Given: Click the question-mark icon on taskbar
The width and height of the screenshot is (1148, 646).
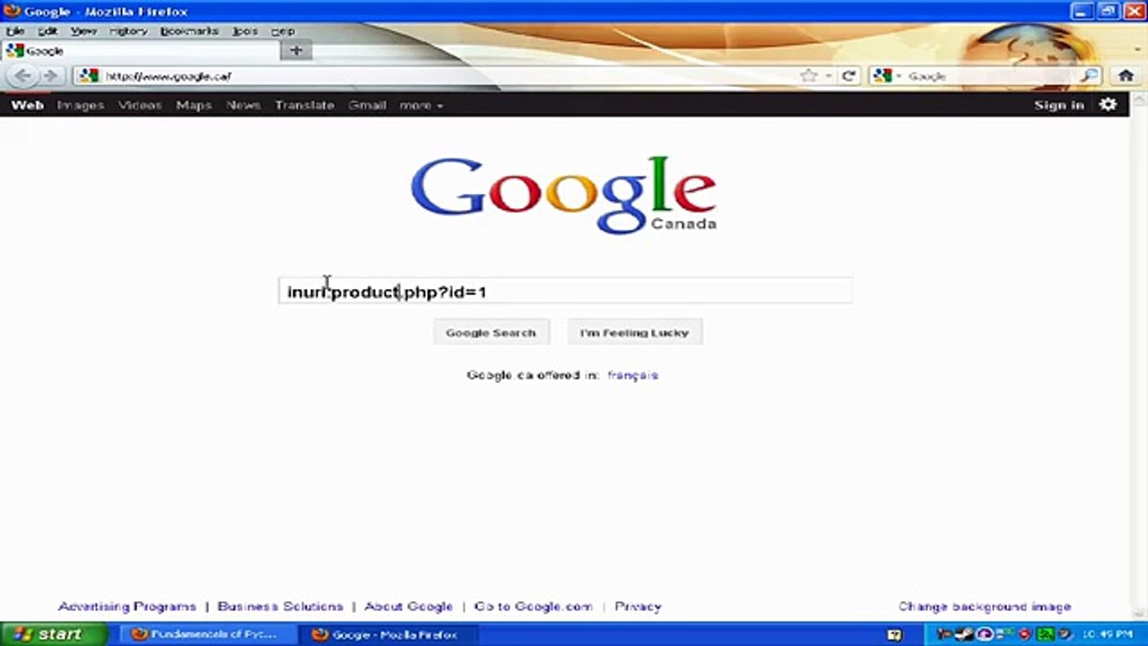Looking at the screenshot, I should point(894,634).
